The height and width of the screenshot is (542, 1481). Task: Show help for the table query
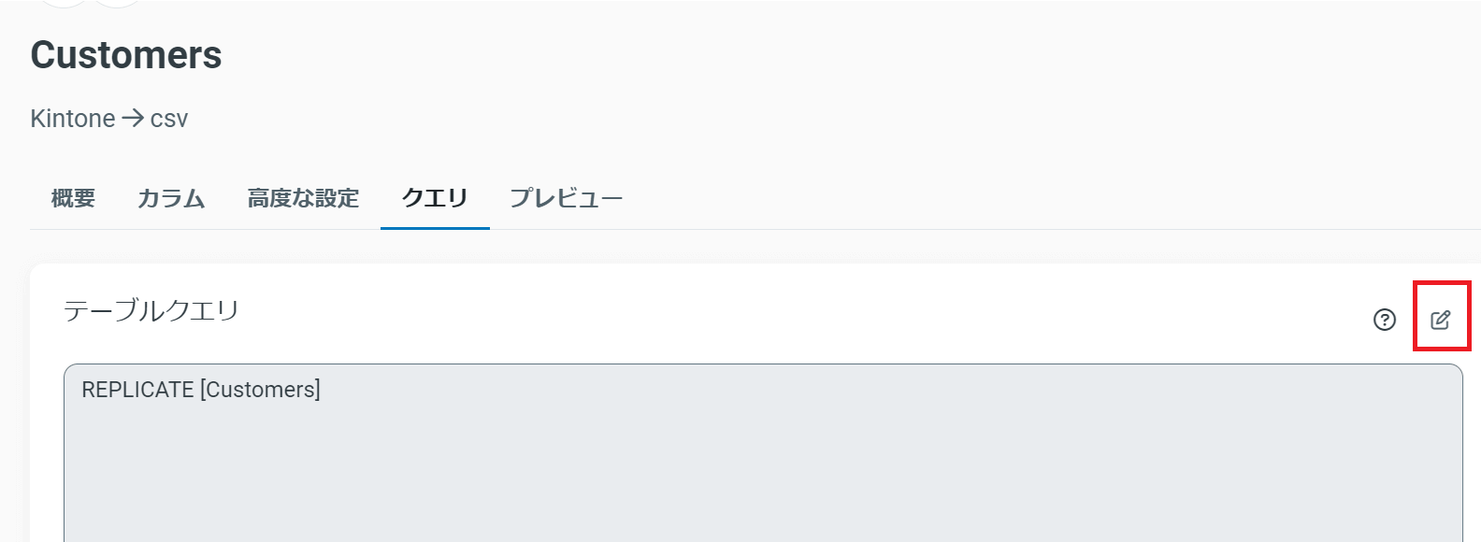click(1385, 320)
